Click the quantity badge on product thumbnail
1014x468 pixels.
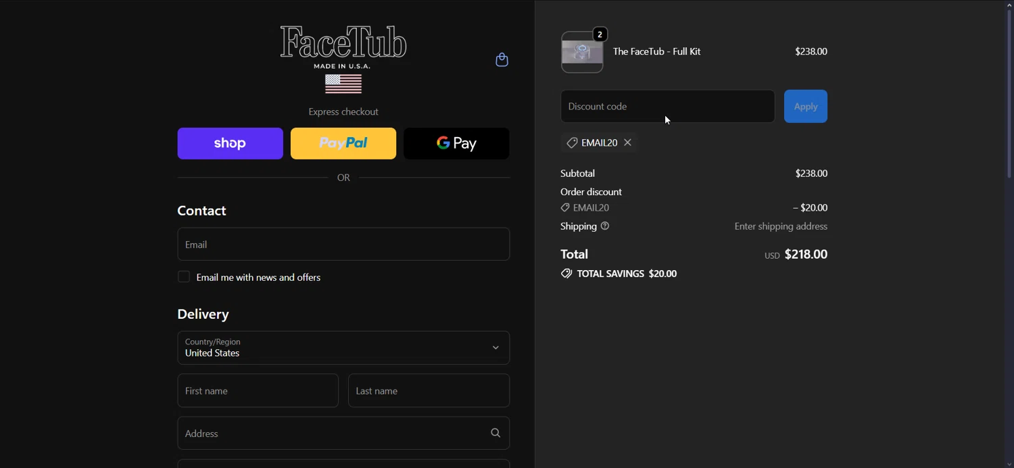point(600,34)
